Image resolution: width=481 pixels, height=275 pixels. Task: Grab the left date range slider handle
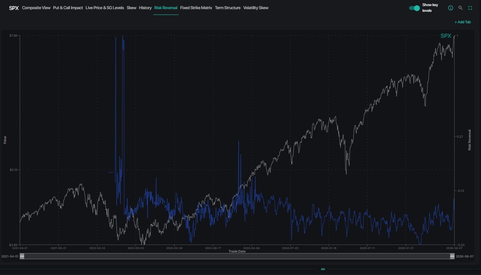22,257
